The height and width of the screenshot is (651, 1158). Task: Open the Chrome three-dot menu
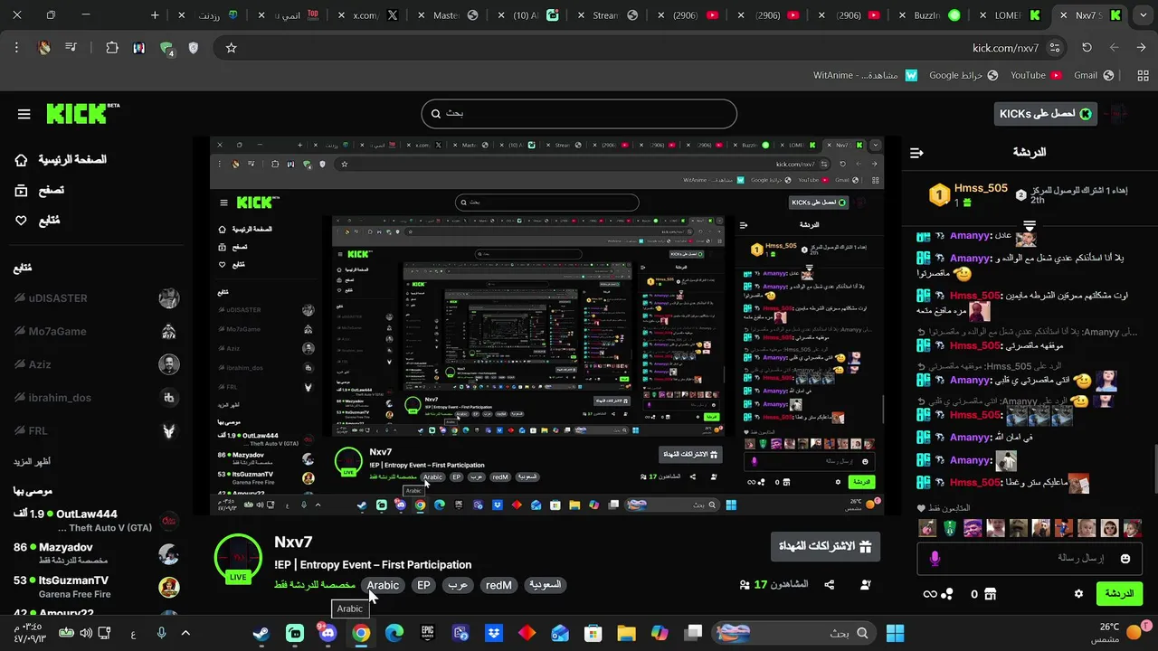tap(16, 48)
